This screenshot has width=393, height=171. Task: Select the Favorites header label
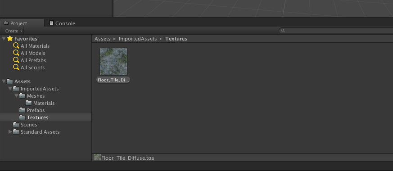(x=26, y=39)
